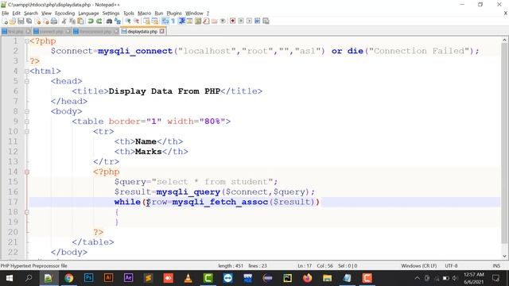Screen dimensions: 509x286
Task: Open the Run menu
Action: [x=159, y=14]
